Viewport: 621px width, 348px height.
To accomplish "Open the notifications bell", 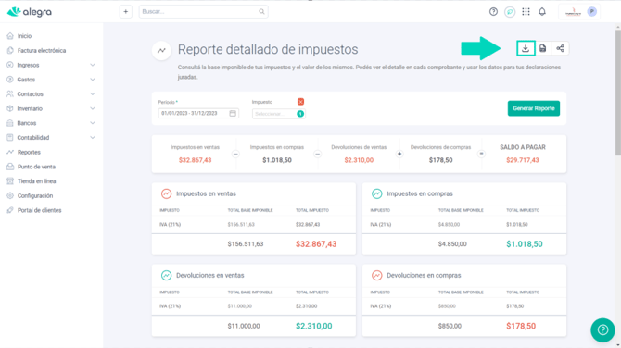I will tap(542, 11).
